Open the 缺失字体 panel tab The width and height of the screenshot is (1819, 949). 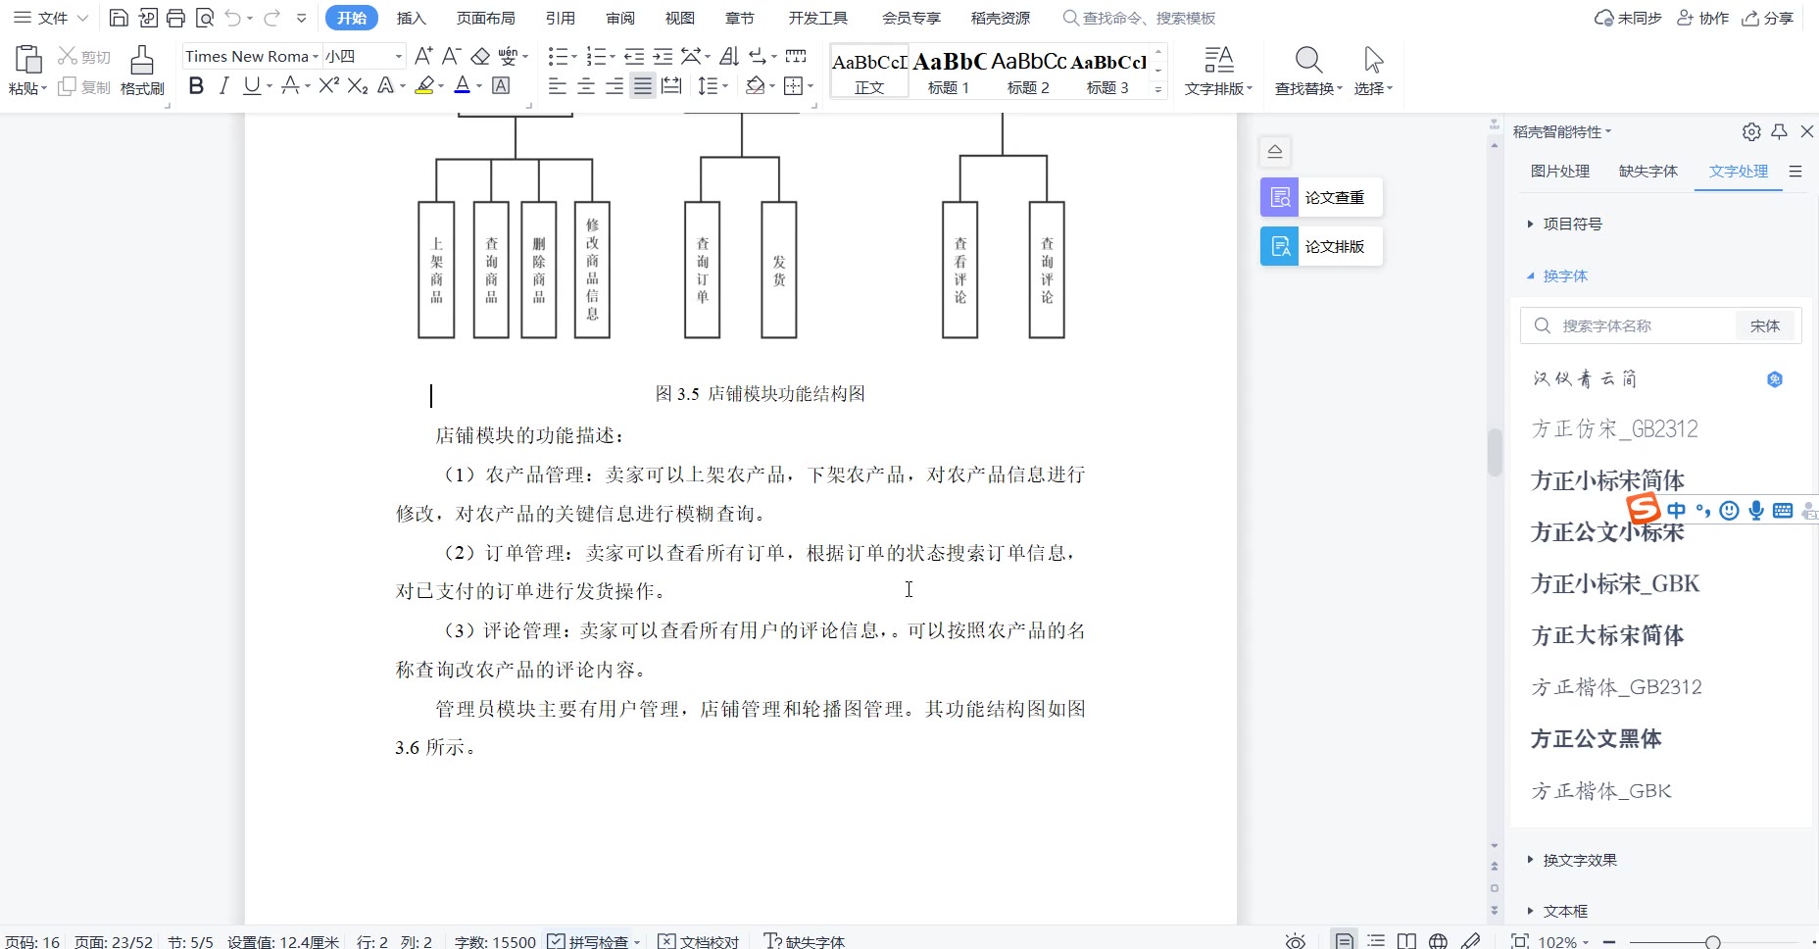(x=1648, y=172)
